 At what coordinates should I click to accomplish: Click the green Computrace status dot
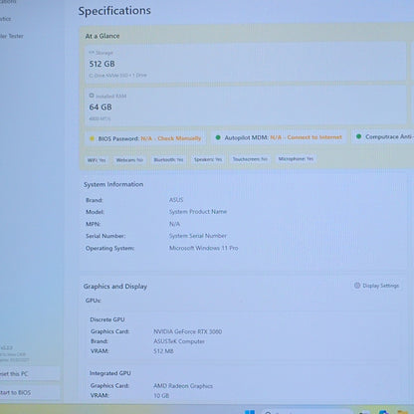coord(358,136)
